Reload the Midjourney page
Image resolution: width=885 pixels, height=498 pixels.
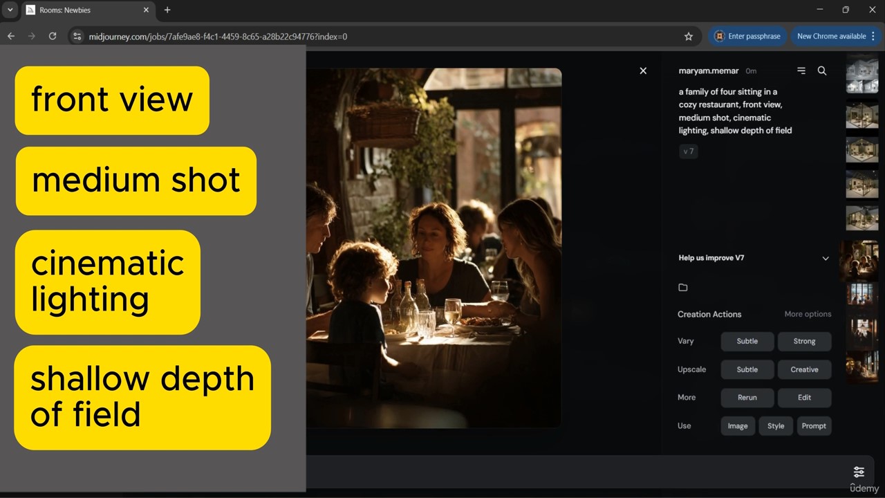pyautogui.click(x=53, y=36)
